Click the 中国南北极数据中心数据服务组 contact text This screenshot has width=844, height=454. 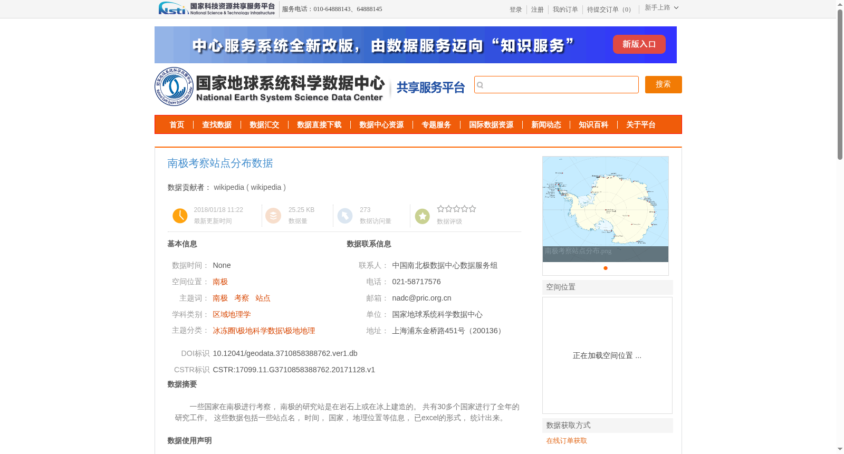coord(445,265)
